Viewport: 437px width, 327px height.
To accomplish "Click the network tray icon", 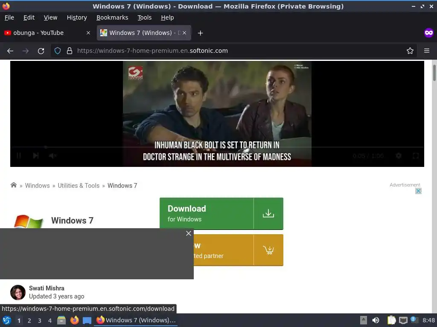I will pos(403,320).
